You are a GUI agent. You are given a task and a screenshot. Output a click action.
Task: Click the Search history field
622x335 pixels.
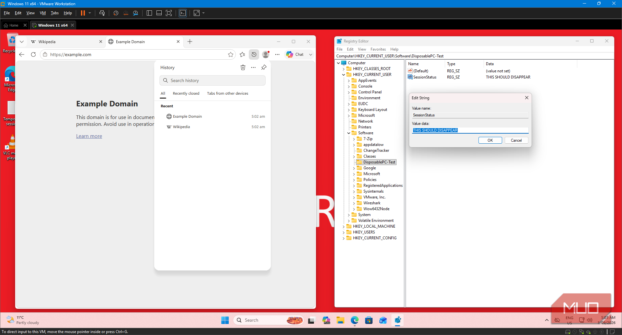coord(213,80)
